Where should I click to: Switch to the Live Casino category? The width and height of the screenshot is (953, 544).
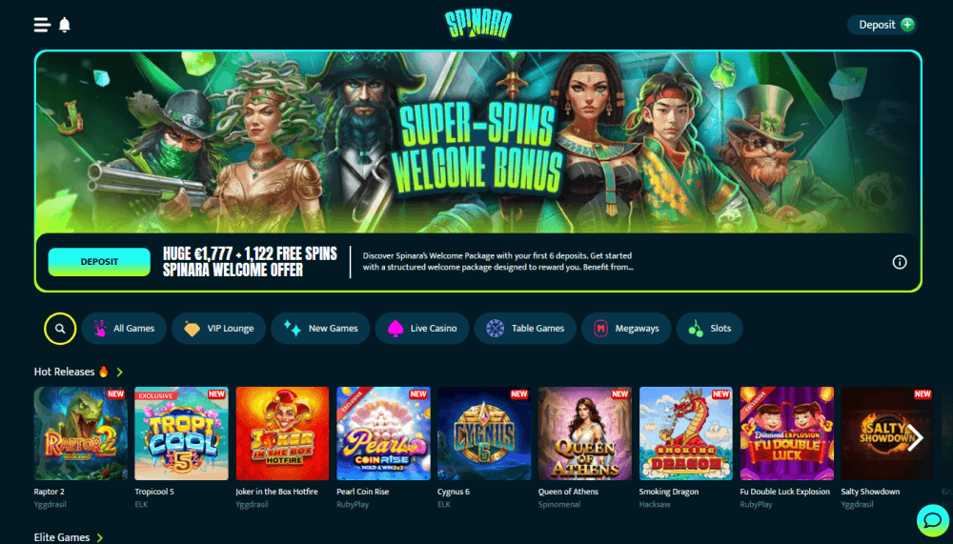(422, 329)
